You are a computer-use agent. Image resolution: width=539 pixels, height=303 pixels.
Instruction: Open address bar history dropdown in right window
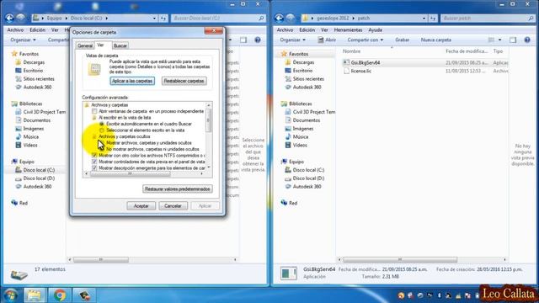pyautogui.click(x=424, y=18)
